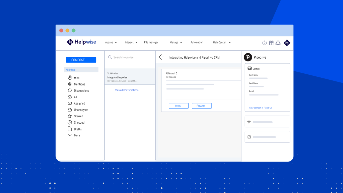Click the Starred star icon
This screenshot has height=193, width=343.
(69, 116)
